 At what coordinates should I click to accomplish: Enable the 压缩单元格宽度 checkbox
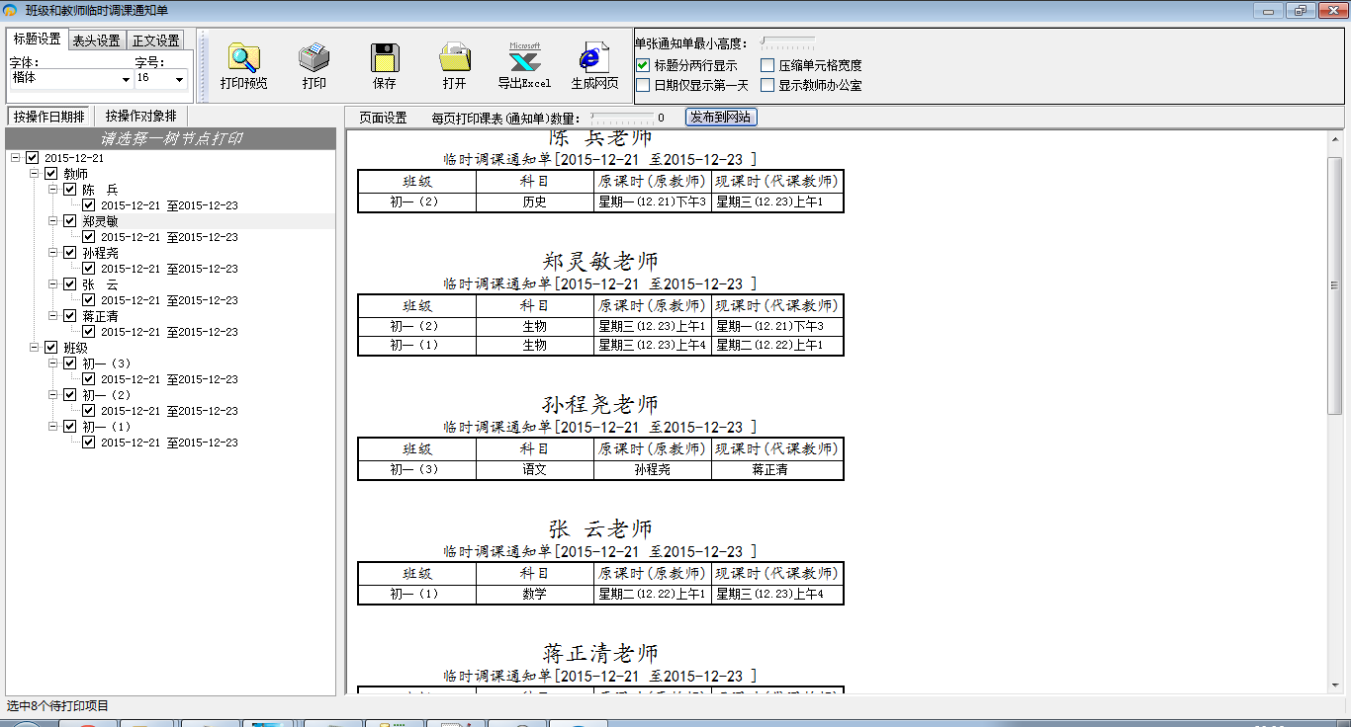(x=767, y=65)
